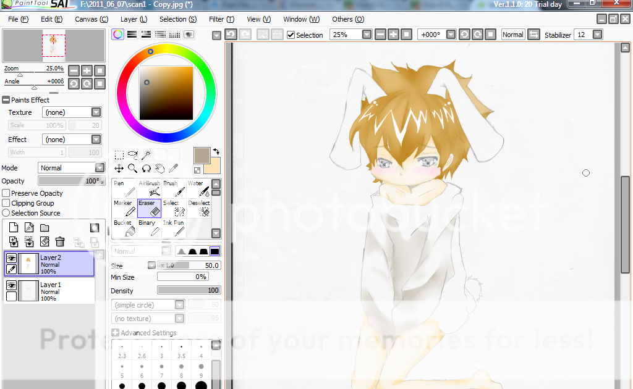Open the Texture dropdown under Paints Effect

[96, 112]
